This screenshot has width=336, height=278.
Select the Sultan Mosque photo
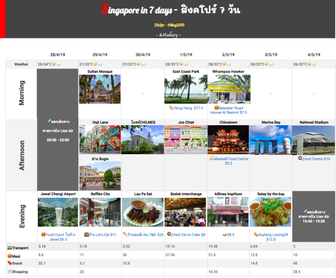click(100, 89)
